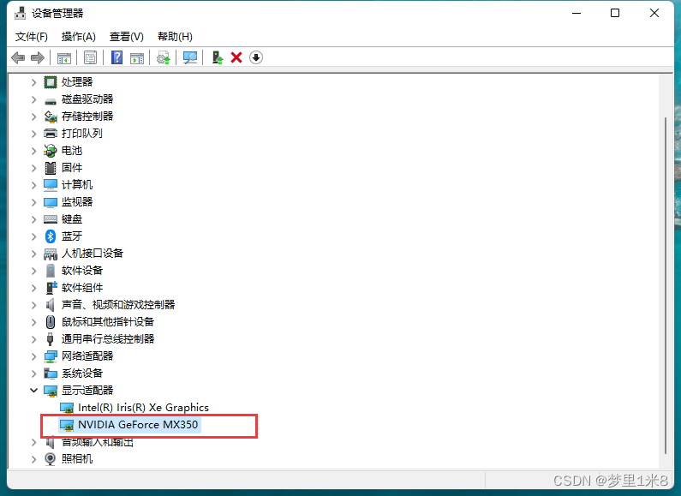681x496 pixels.
Task: Toggle the action pane toolbar icon
Action: pyautogui.click(x=137, y=57)
